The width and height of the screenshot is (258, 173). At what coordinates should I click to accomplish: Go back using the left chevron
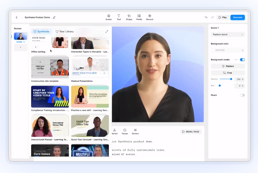(x=17, y=17)
